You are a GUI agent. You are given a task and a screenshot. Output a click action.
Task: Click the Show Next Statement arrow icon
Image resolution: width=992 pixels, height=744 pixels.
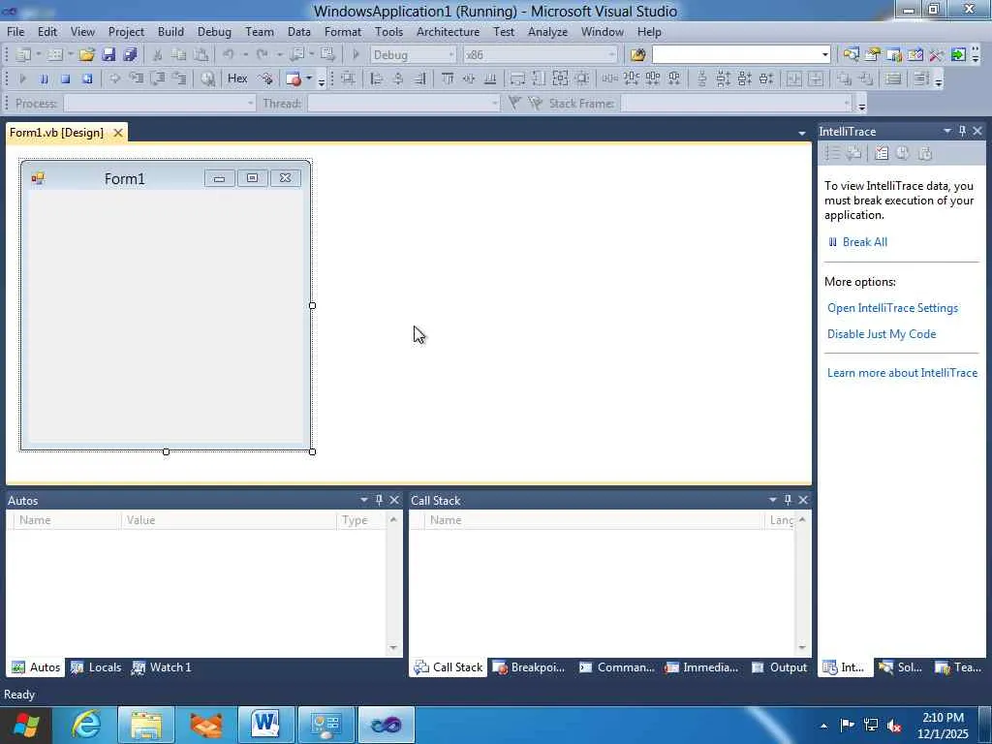coord(114,79)
